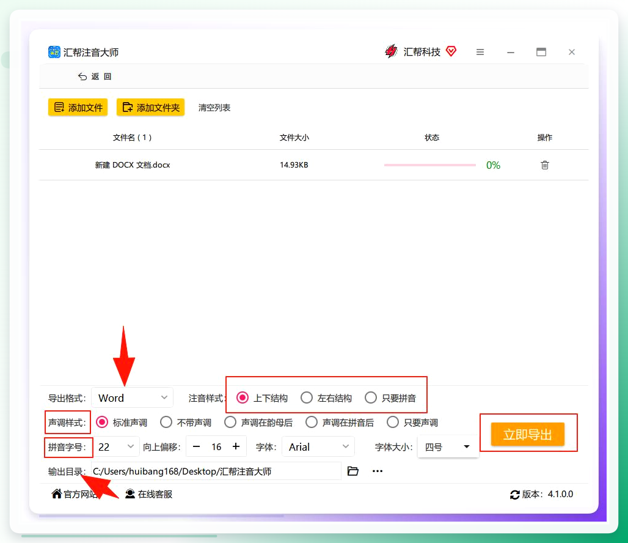
Task: Select 声调在拼音后 tone style
Action: point(340,423)
